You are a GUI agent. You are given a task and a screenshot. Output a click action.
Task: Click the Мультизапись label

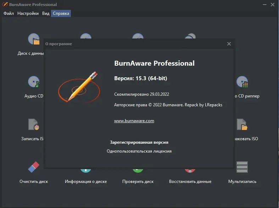[x=242, y=182]
